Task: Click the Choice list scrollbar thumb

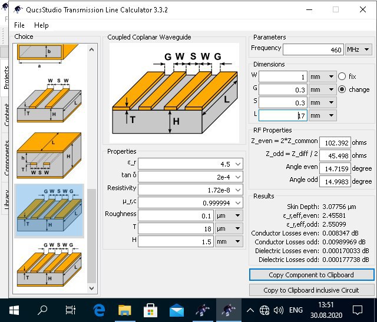Action: pos(91,236)
